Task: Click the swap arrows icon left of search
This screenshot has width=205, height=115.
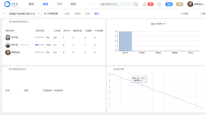Action: (91, 4)
